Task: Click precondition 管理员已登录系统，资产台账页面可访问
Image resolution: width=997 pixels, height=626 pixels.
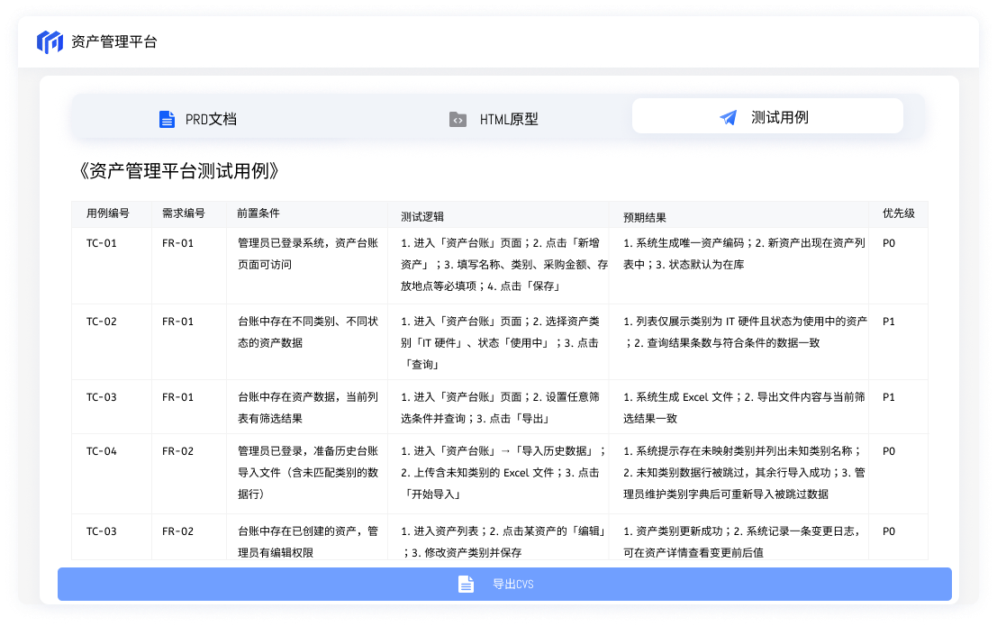Action: click(x=308, y=254)
